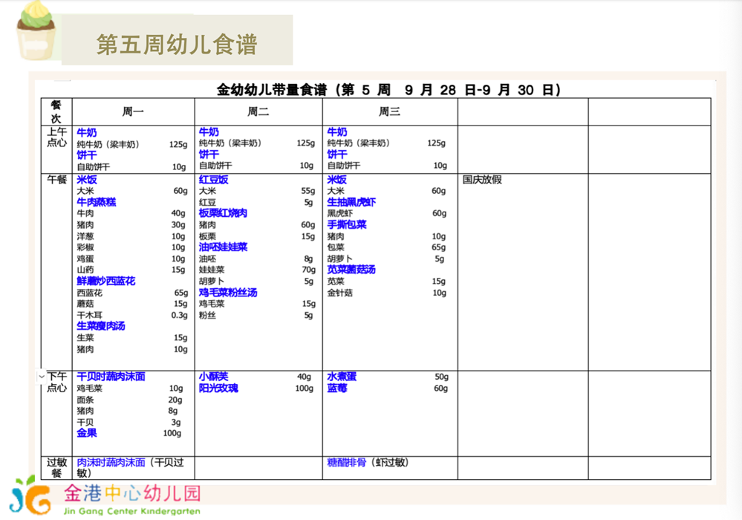Click the snack name 阳光玫瑰
This screenshot has height=520, width=742.
point(218,388)
